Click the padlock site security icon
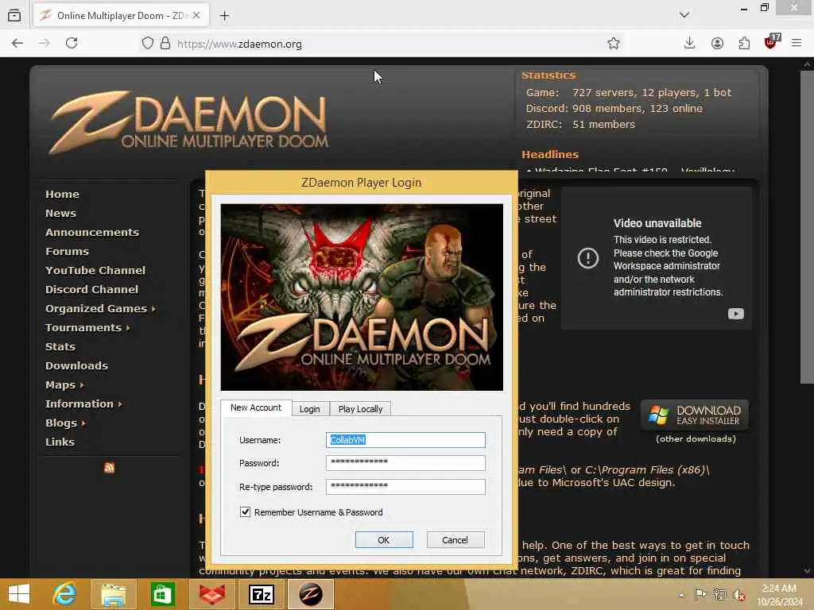Screen dimensions: 814x610 click(165, 43)
